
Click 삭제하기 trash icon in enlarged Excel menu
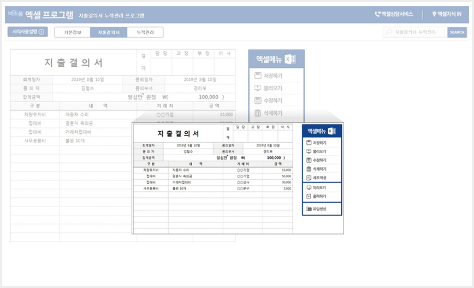tap(309, 169)
